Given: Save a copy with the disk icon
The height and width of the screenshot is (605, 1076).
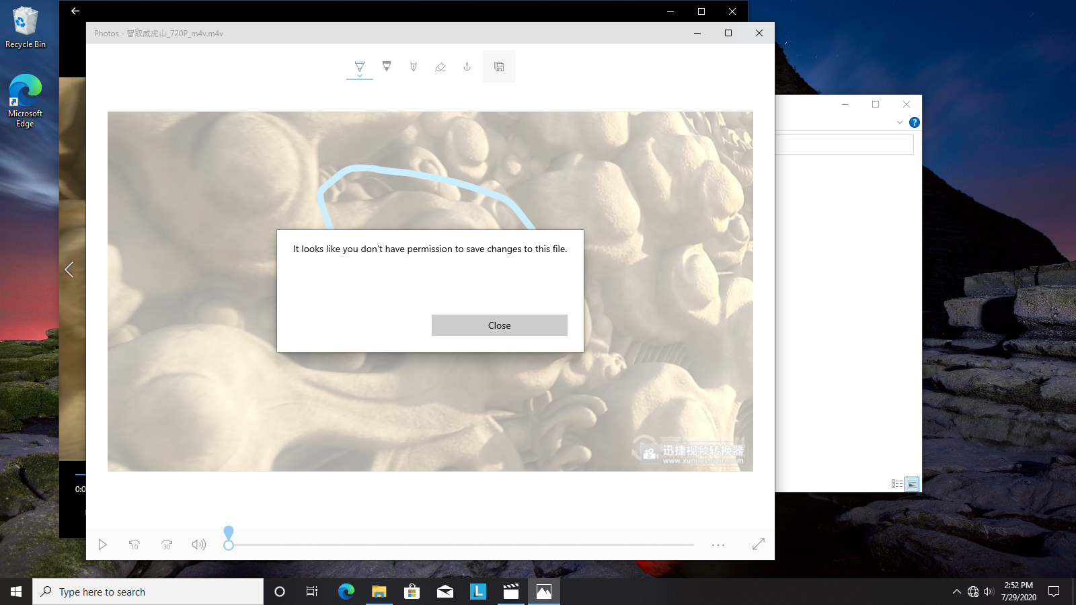Looking at the screenshot, I should [x=499, y=67].
